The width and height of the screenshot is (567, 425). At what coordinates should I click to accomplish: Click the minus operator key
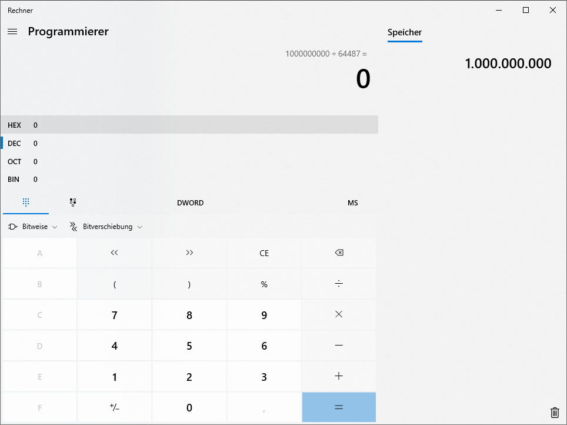point(339,346)
